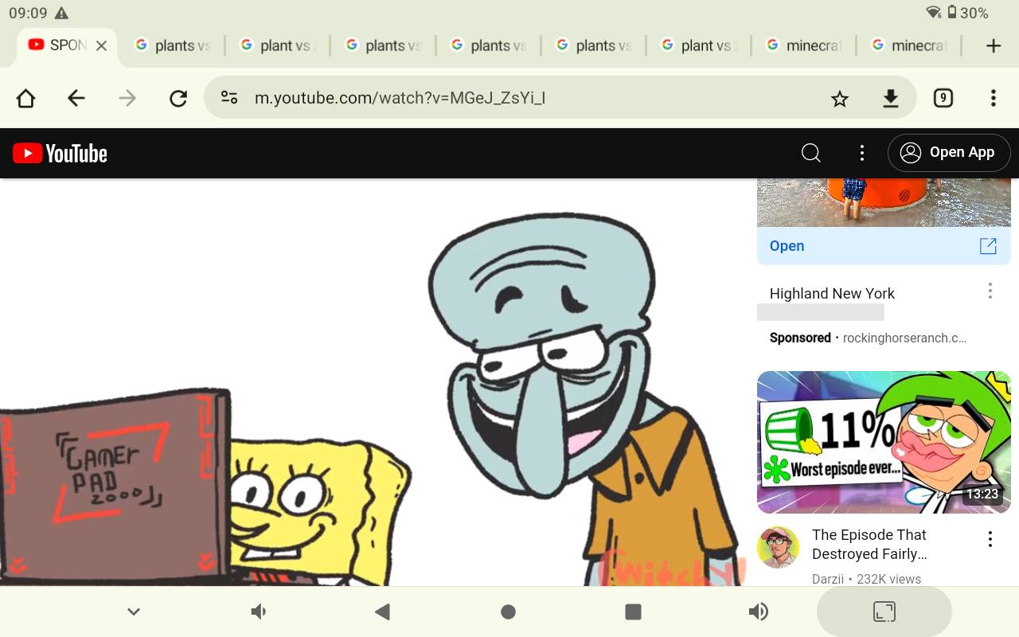Click the ad image above Open

pyautogui.click(x=884, y=202)
